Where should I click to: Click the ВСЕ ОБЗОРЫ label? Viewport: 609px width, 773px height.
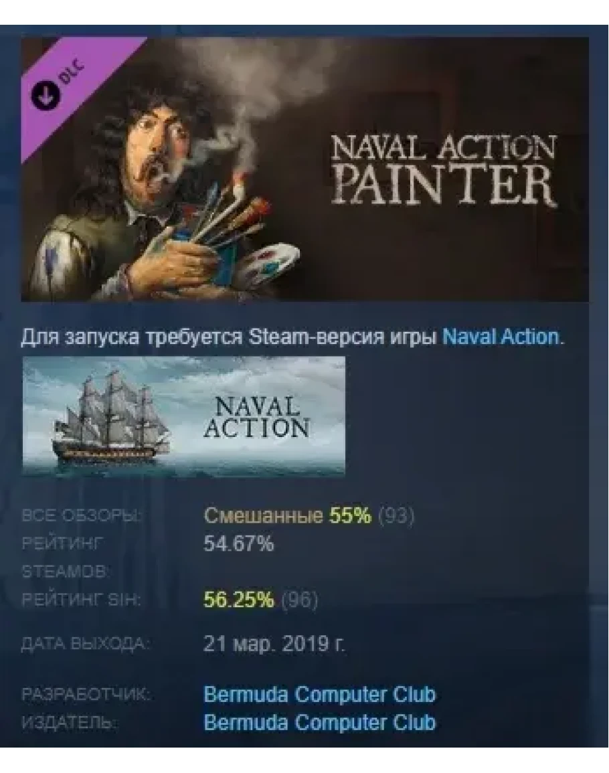(82, 516)
